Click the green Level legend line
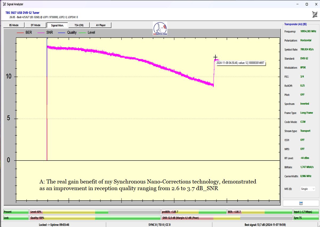 point(82,33)
